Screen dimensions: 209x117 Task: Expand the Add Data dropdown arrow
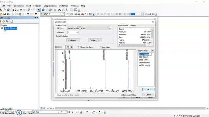pyautogui.click(x=39, y=14)
